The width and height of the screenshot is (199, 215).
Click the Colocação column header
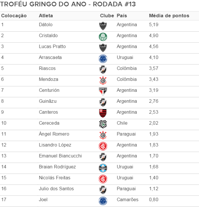14,16
